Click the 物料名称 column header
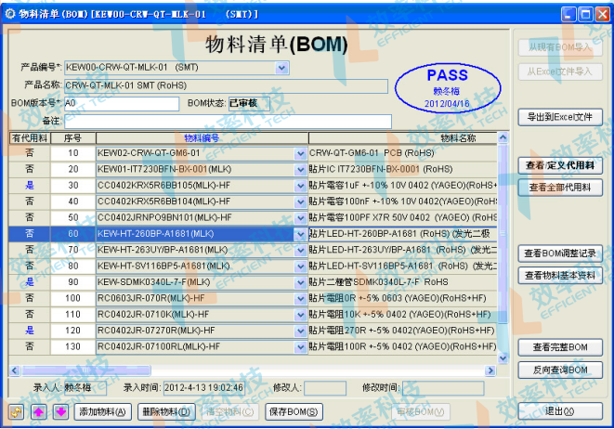Viewport: 614px width, 429px height. point(457,137)
